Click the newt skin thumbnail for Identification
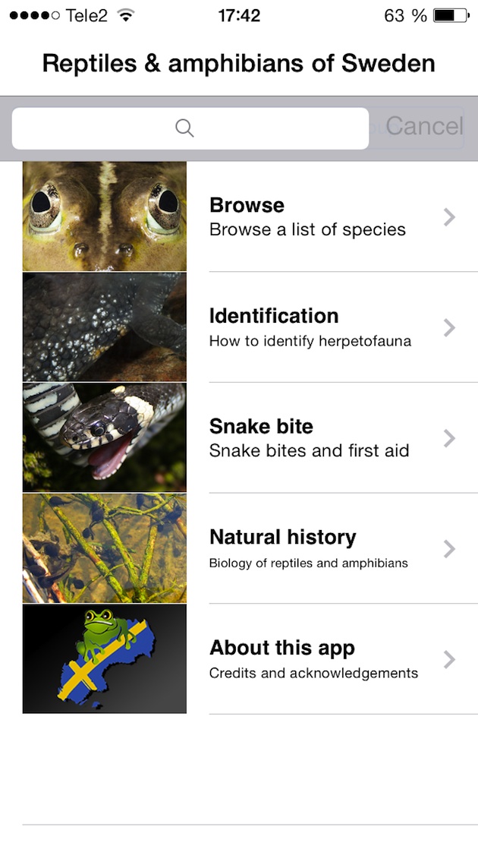The image size is (478, 849). coord(104,327)
